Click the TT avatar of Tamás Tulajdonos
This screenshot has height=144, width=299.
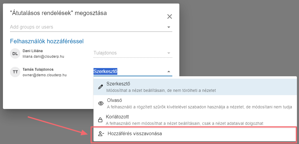coord(15,72)
